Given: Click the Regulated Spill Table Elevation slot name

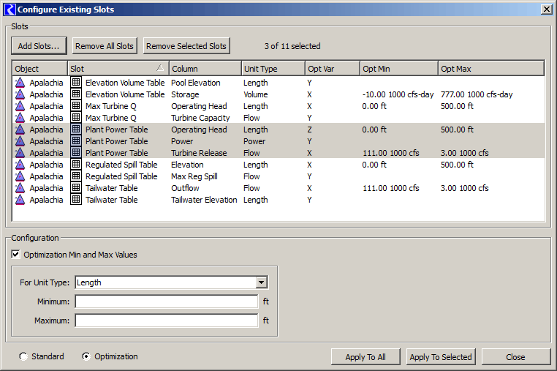Looking at the screenshot, I should [x=121, y=165].
